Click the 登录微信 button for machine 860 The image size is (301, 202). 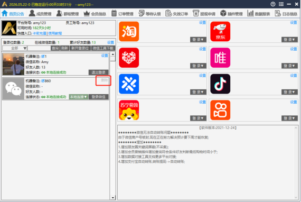point(98,97)
